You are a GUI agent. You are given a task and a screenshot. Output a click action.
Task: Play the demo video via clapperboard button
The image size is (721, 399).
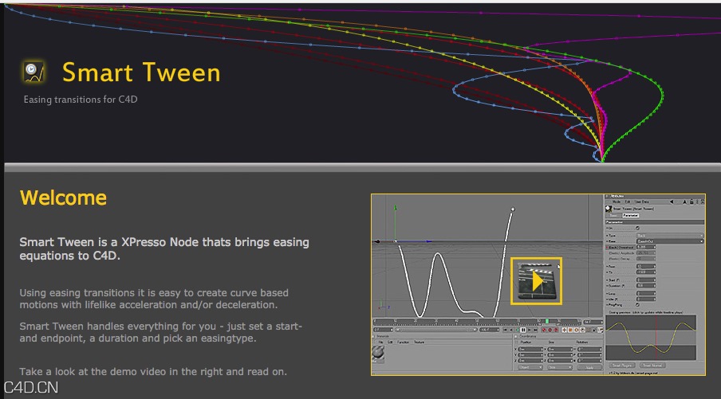pos(537,280)
